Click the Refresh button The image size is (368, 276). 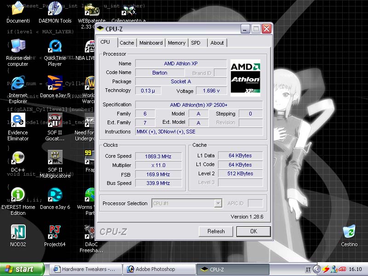[216, 231]
